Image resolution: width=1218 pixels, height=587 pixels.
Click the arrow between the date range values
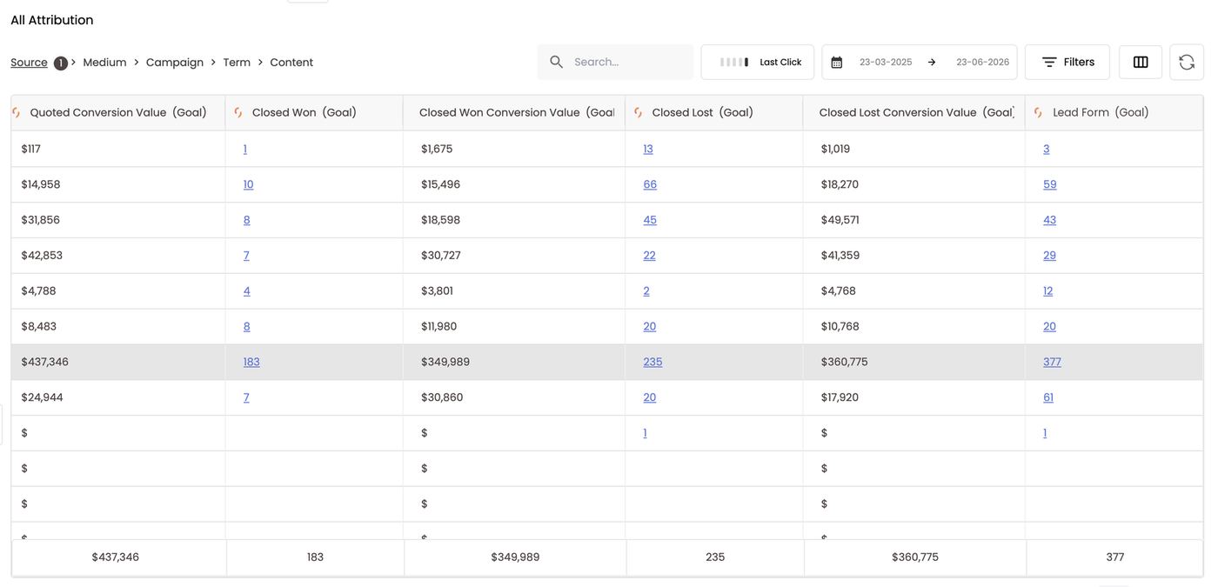click(932, 63)
